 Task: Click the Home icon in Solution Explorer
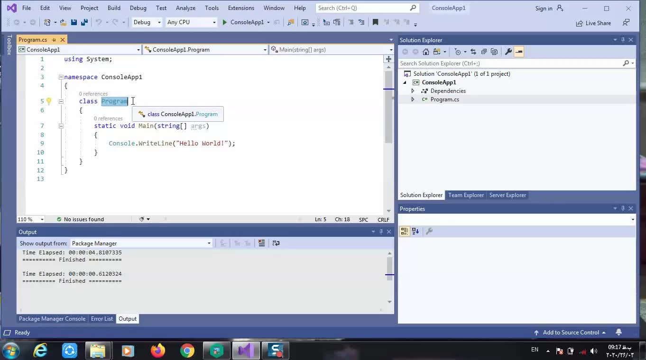426,52
